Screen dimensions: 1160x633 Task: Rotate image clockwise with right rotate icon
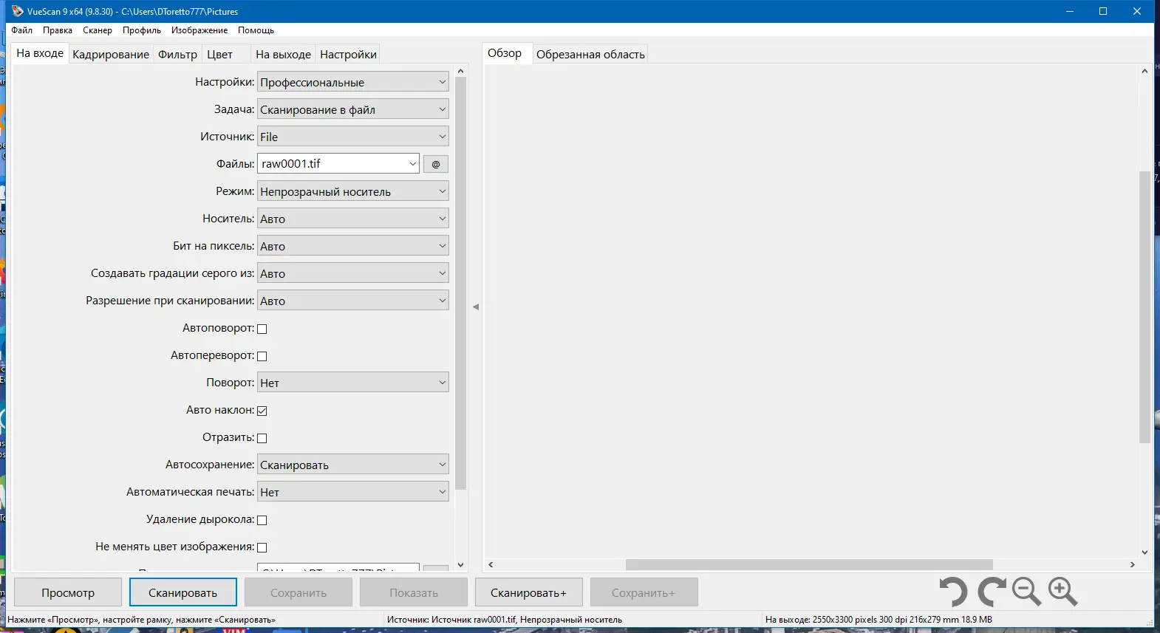992,592
